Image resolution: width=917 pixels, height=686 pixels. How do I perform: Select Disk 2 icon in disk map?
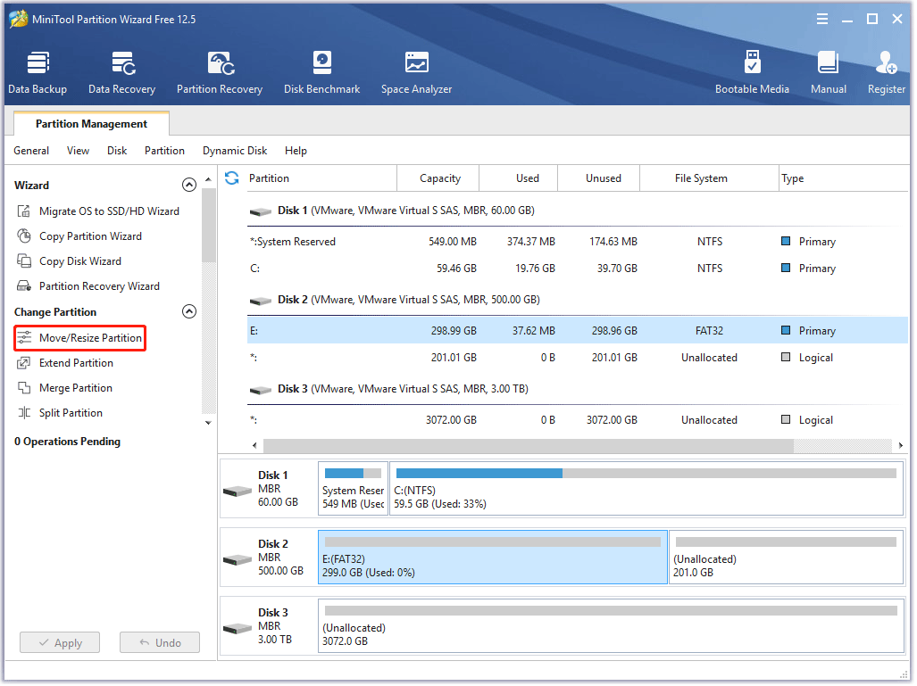238,561
